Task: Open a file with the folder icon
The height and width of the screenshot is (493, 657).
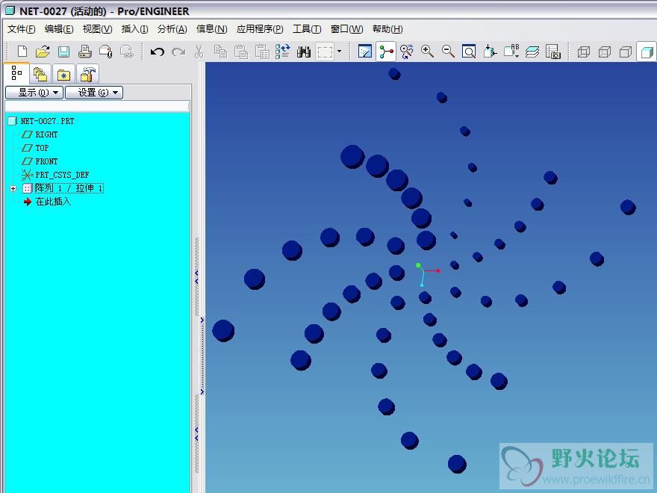Action: click(x=43, y=52)
